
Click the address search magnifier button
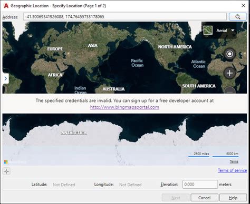click(238, 17)
